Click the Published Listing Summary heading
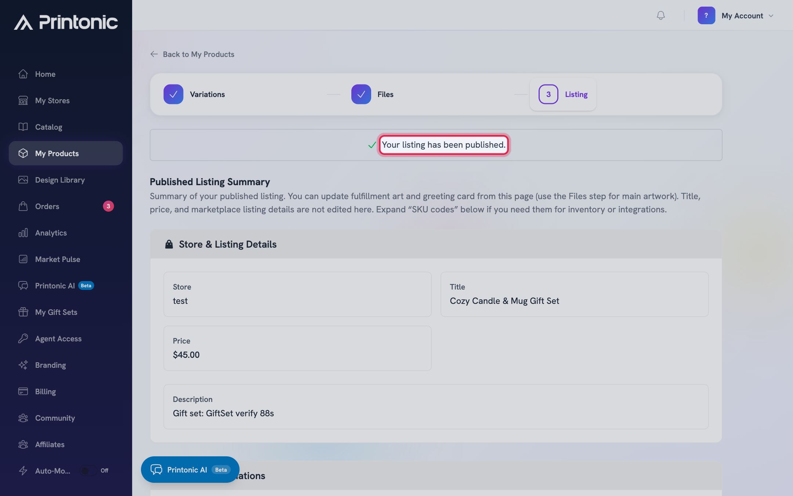Screen dimensions: 793x496 tap(210, 182)
